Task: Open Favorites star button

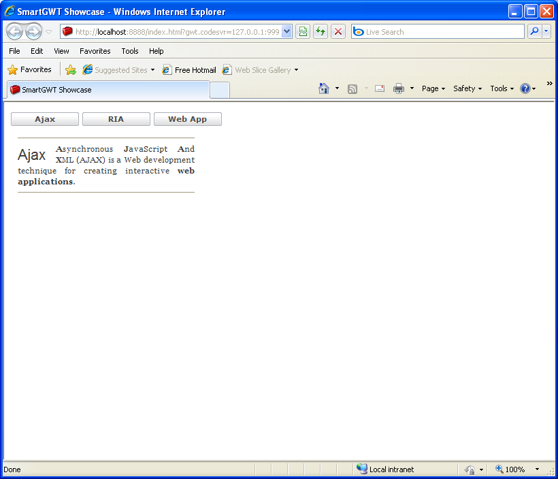Action: [30, 69]
